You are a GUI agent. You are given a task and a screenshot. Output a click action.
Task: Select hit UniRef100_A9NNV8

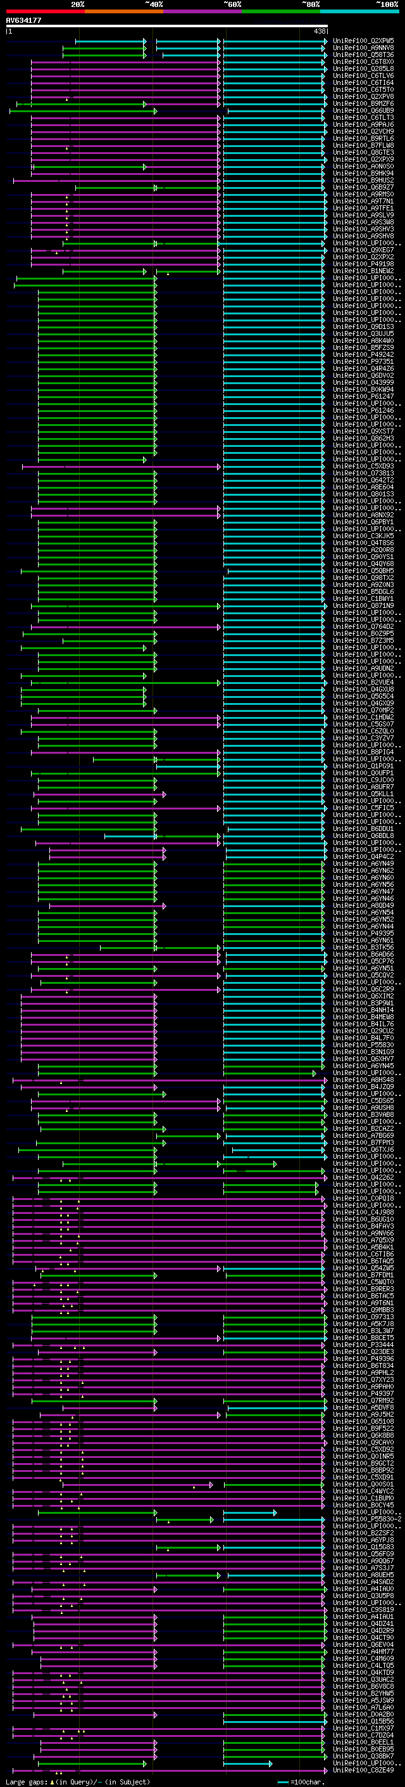[363, 48]
